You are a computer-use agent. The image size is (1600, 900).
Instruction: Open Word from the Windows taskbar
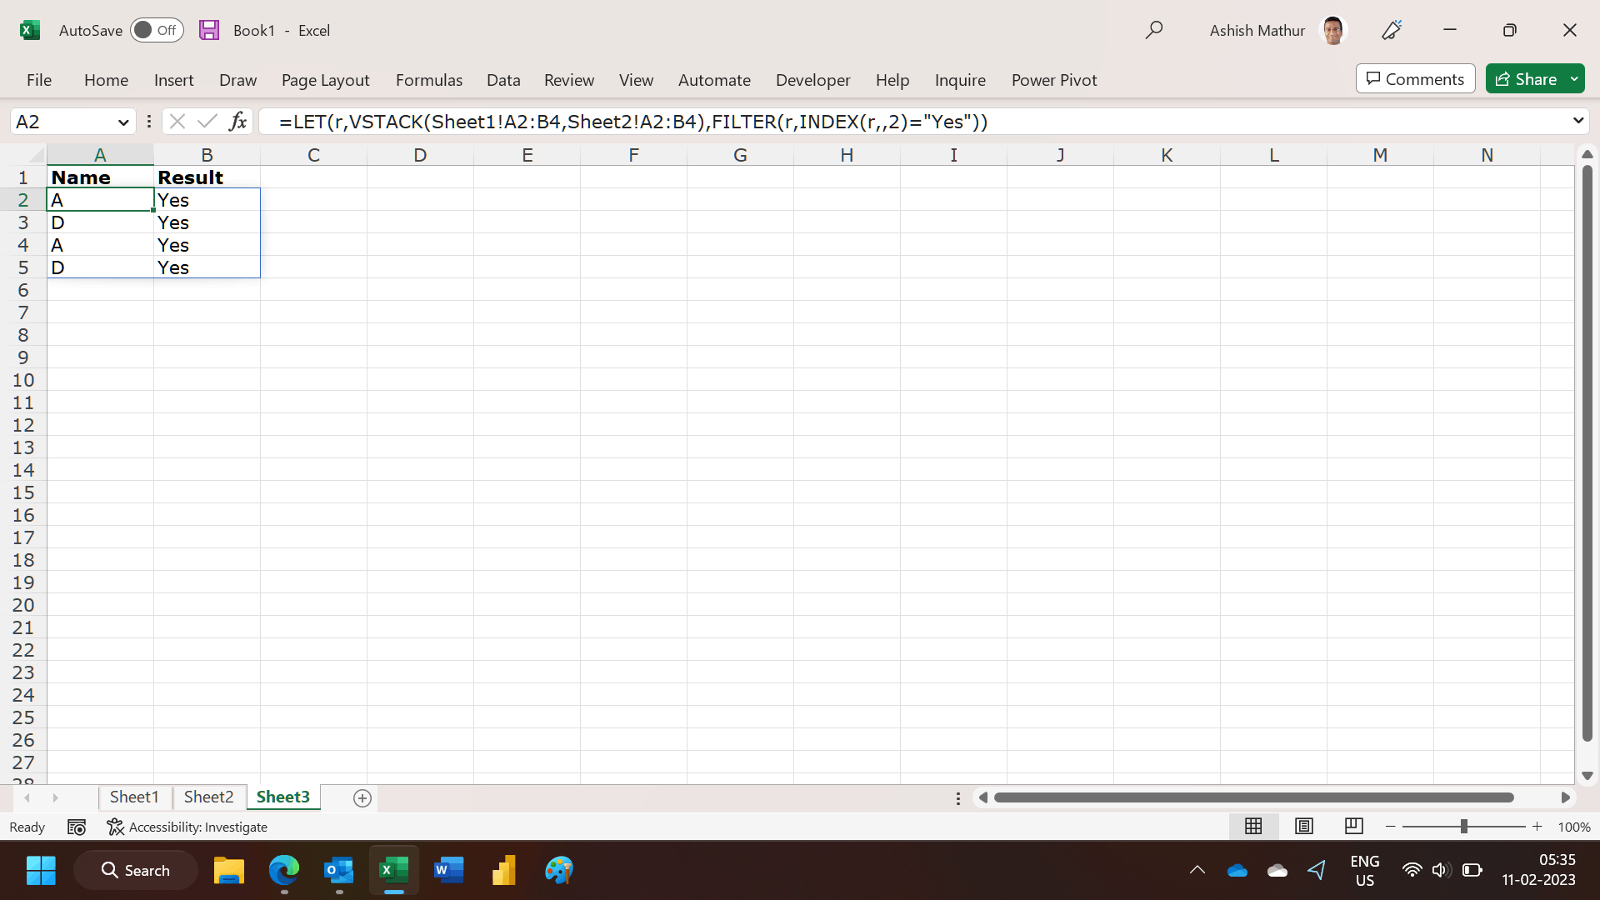[448, 870]
